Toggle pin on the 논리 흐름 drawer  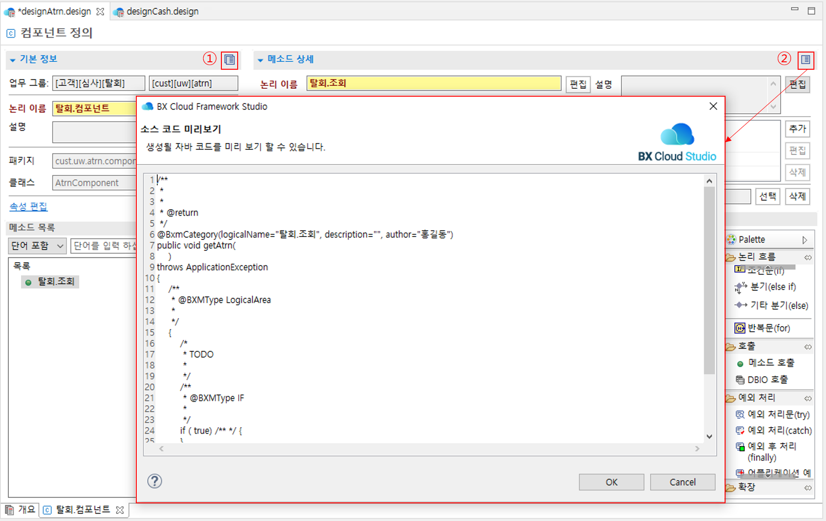click(808, 257)
